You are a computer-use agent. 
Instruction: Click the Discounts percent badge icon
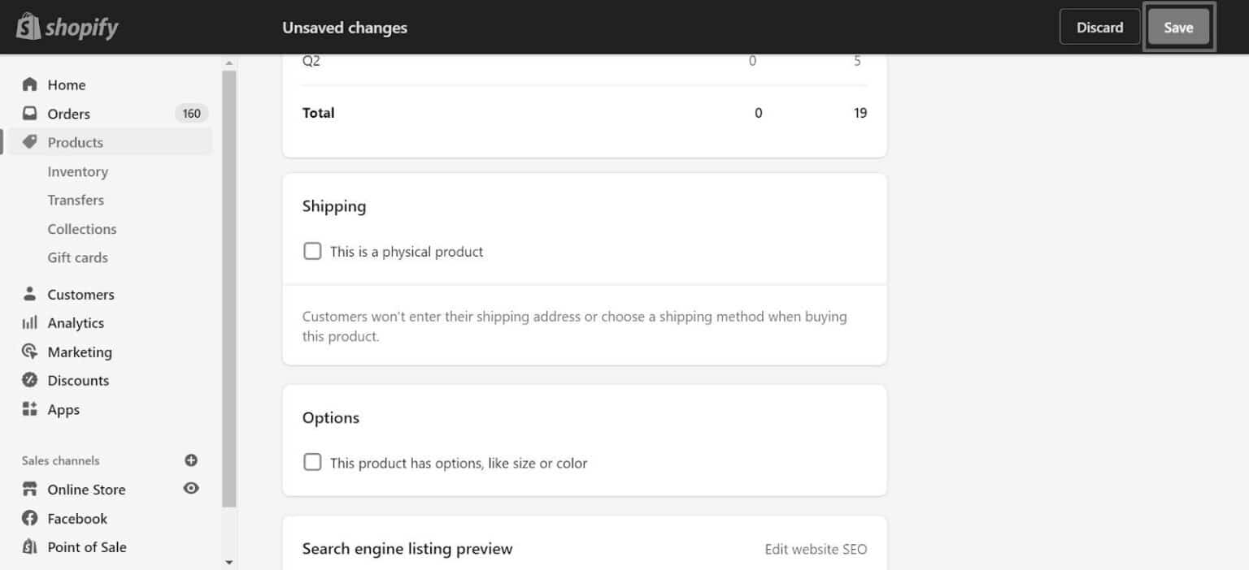pyautogui.click(x=30, y=380)
